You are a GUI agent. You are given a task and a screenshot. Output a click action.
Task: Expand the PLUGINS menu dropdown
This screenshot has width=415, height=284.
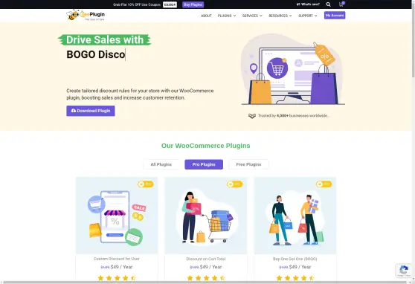(x=227, y=16)
